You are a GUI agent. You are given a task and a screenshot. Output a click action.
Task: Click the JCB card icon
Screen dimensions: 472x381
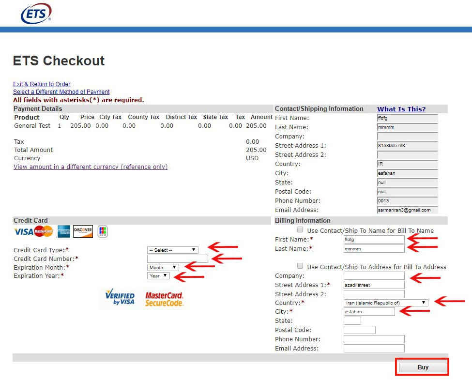click(x=102, y=232)
